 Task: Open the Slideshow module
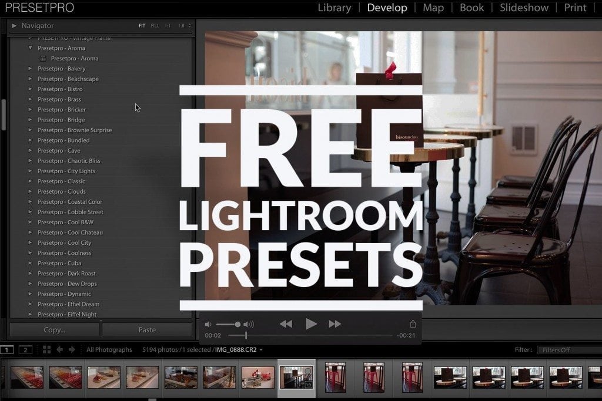coord(524,8)
